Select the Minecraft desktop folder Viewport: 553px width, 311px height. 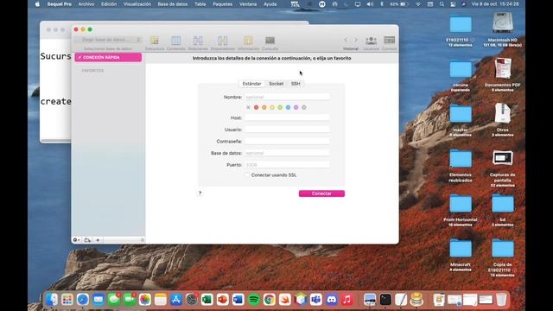coord(461,249)
